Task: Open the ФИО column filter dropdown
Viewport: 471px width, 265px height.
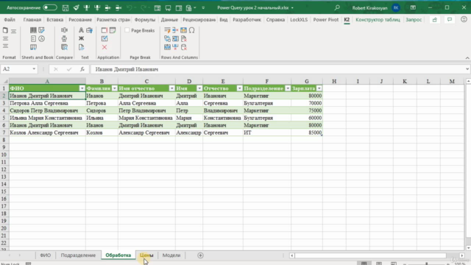Action: (82, 88)
